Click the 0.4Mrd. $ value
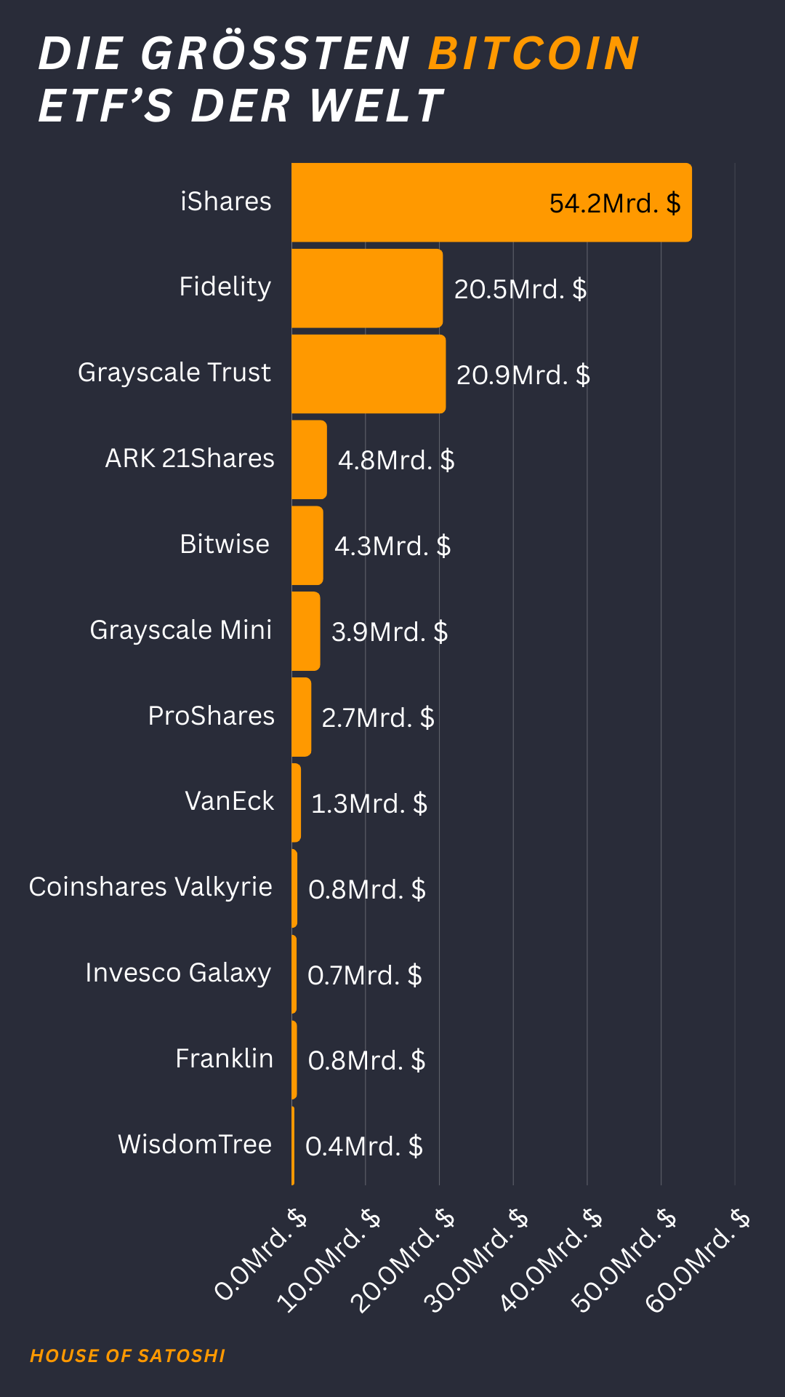 pos(364,1147)
